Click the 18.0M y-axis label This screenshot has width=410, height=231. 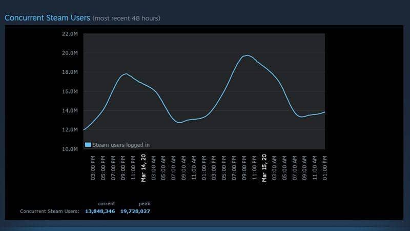coord(70,72)
